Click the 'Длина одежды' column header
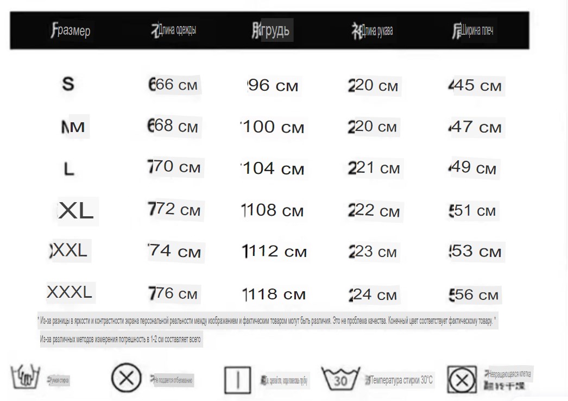Screen dimensions: 568x401 point(178,30)
